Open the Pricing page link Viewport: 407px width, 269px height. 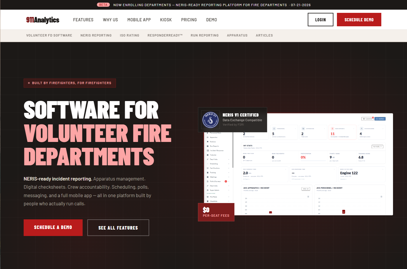[x=189, y=20]
